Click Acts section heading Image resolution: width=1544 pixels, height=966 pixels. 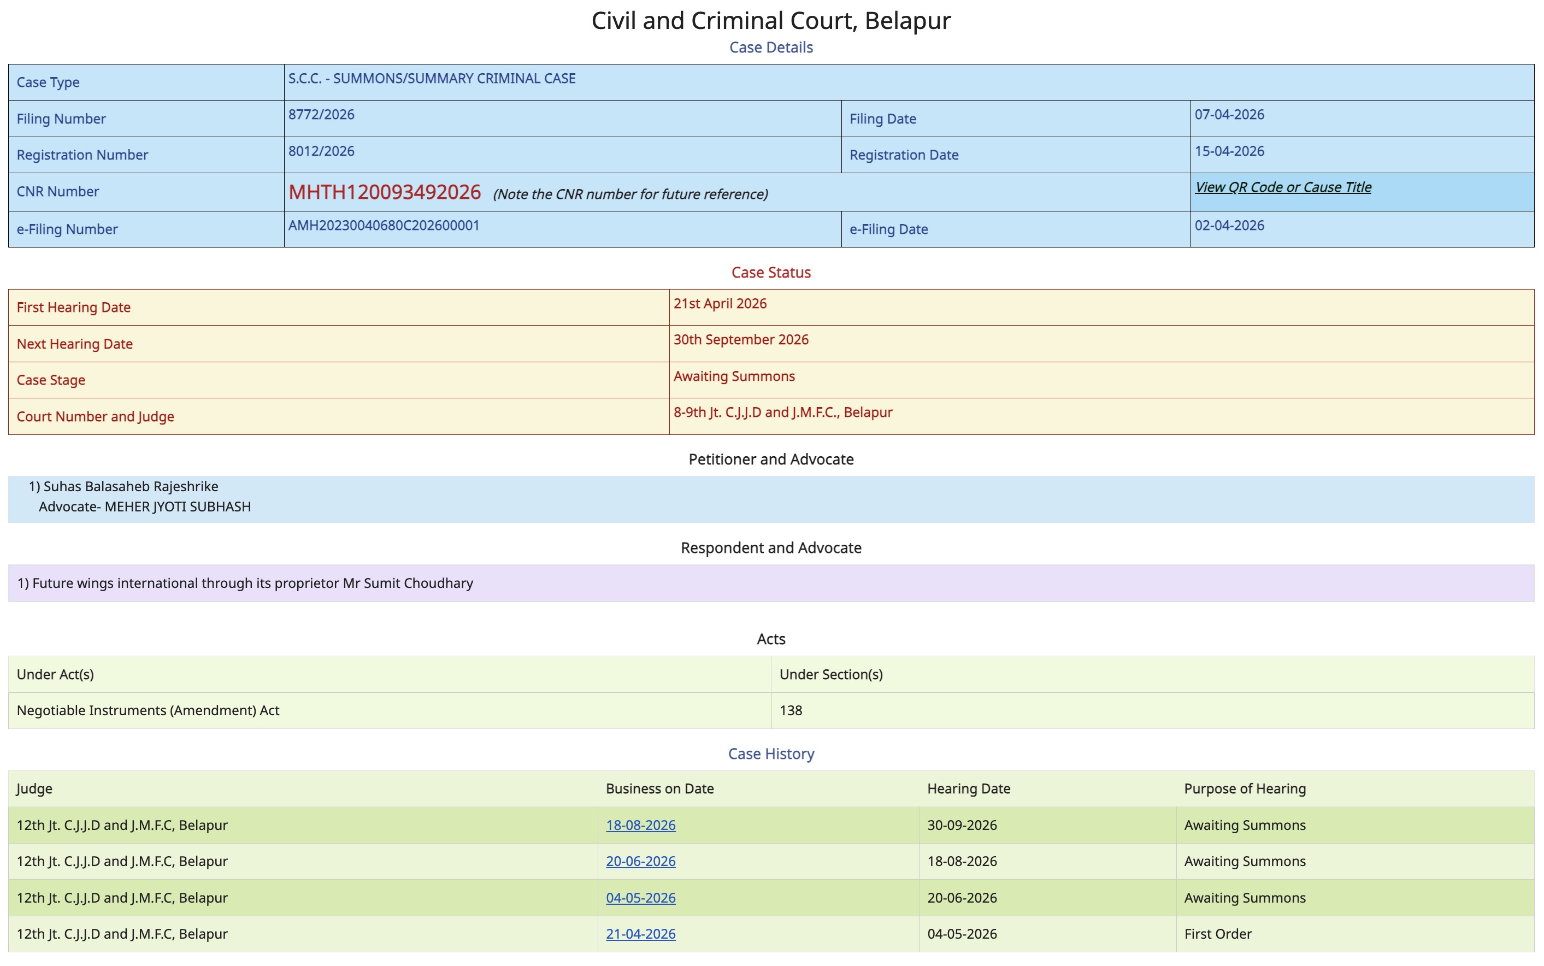(771, 639)
